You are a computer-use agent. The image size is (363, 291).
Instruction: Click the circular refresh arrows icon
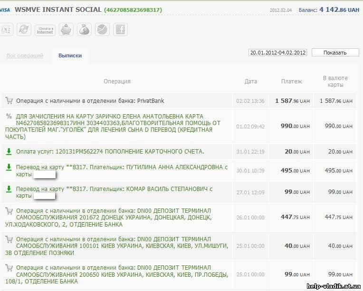[24, 30]
